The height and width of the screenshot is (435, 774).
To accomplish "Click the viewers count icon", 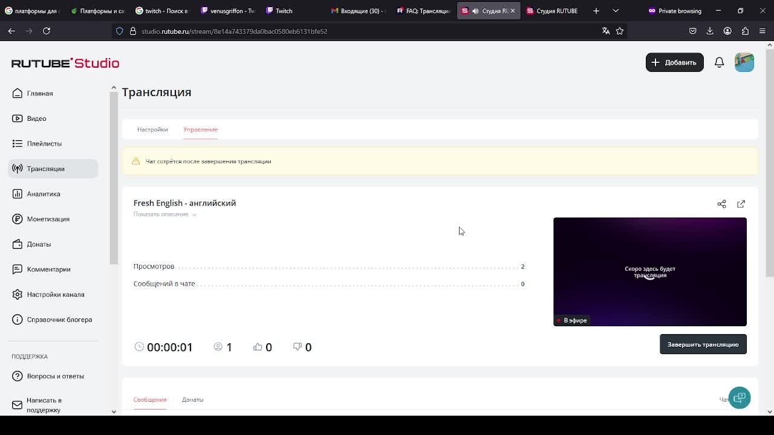I will (218, 347).
